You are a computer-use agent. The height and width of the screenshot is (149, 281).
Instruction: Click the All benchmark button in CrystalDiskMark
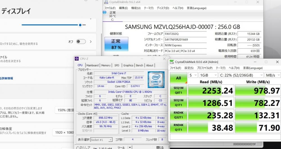click(x=178, y=78)
